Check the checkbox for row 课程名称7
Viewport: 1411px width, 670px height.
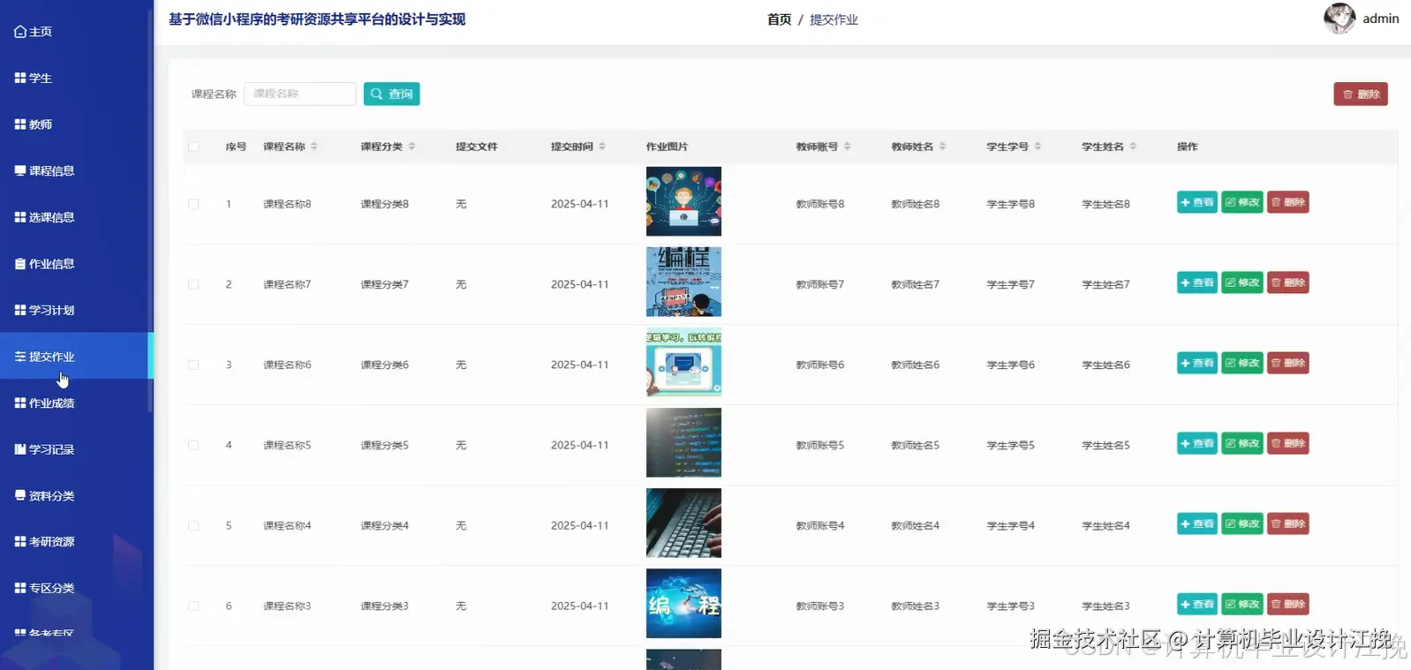[193, 284]
